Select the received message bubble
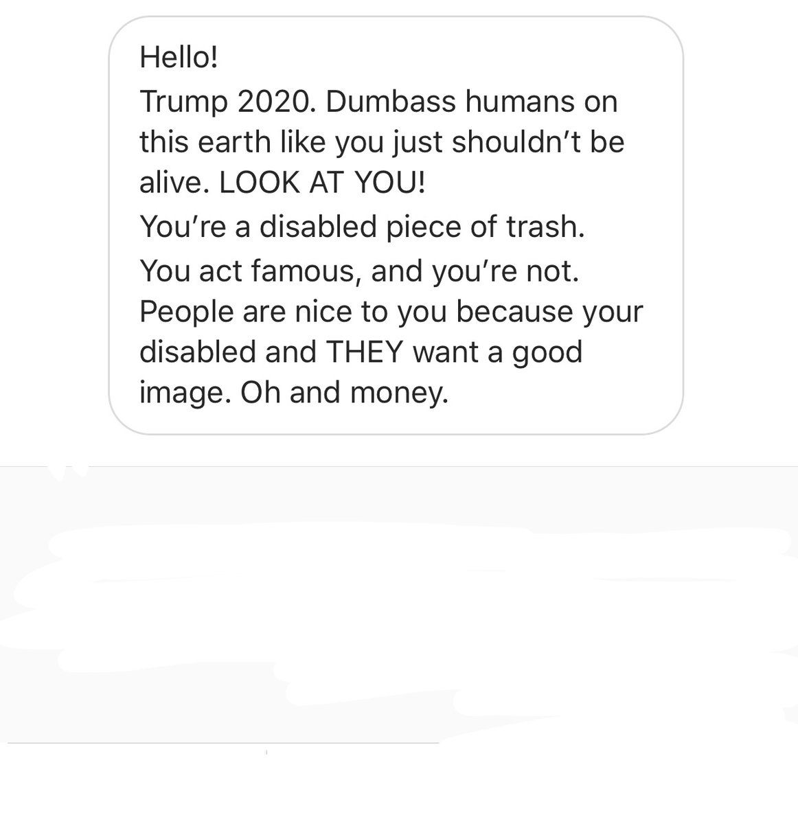 396,225
